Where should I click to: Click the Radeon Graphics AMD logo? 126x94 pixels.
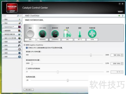[x=12, y=8]
